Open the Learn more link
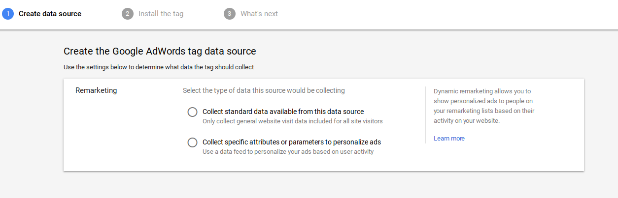 click(x=449, y=139)
